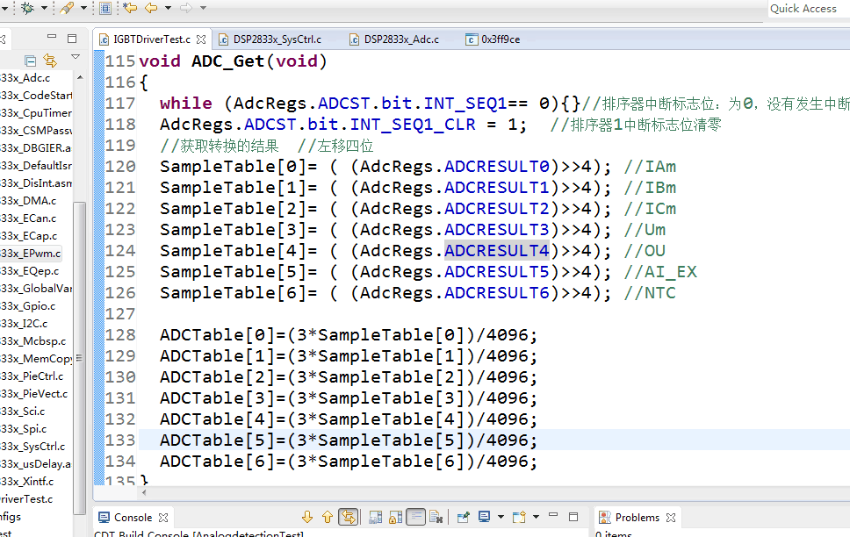850x537 pixels.
Task: Select 33x_PieCtrl.c in project tree
Action: 32,376
